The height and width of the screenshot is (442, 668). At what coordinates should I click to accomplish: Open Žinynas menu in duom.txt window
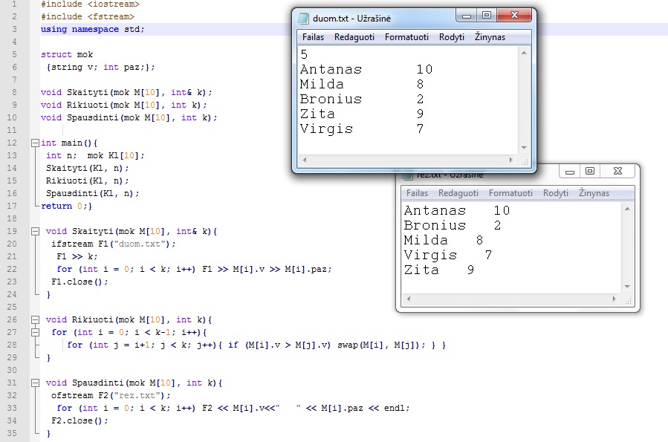tap(490, 37)
